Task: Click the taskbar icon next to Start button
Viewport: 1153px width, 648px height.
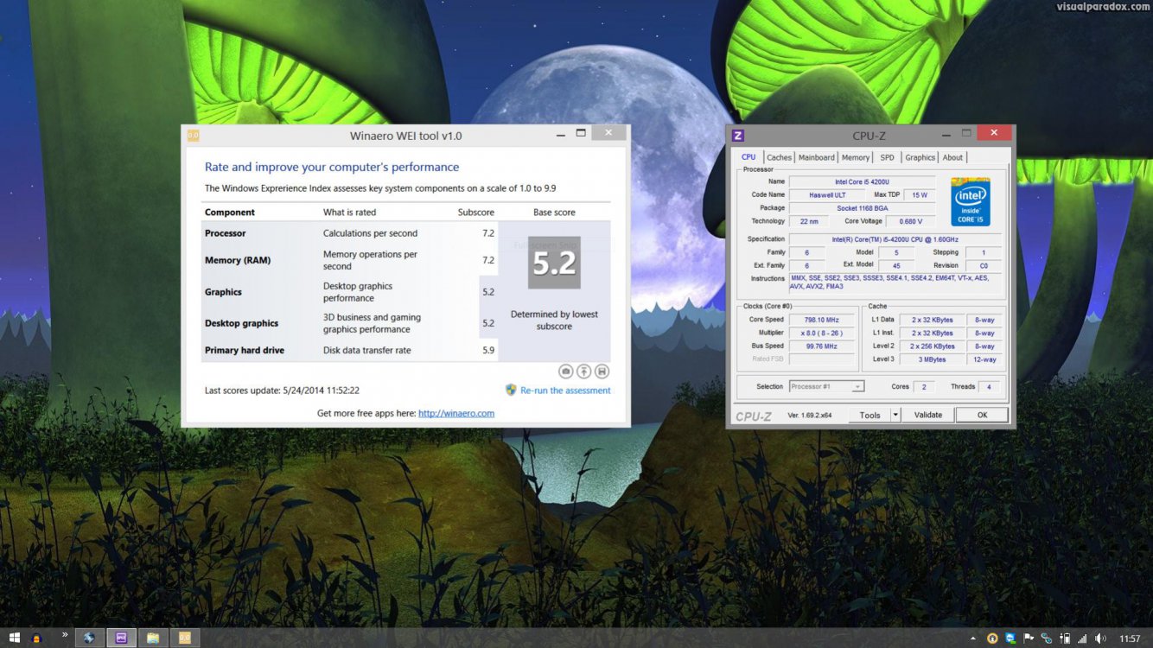Action: pos(36,638)
